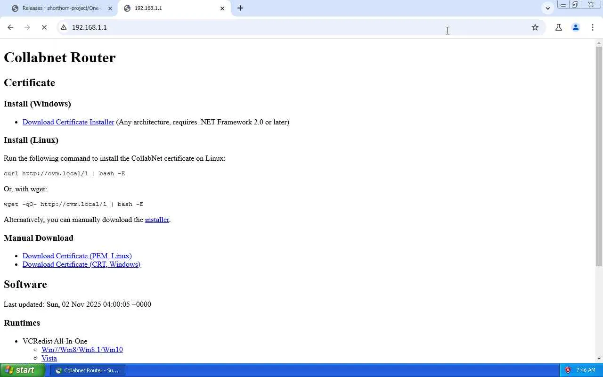Image resolution: width=603 pixels, height=377 pixels.
Task: Open a new tab with the plus button
Action: coord(240,8)
